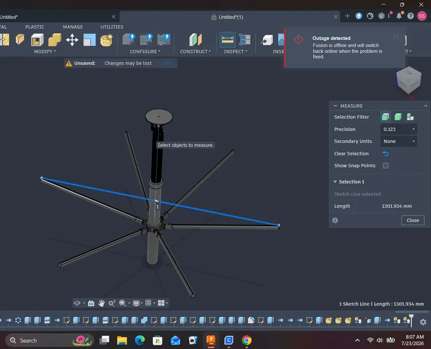Toggle the select face/edge/vertex filter
Image resolution: width=431 pixels, height=349 pixels.
385,117
